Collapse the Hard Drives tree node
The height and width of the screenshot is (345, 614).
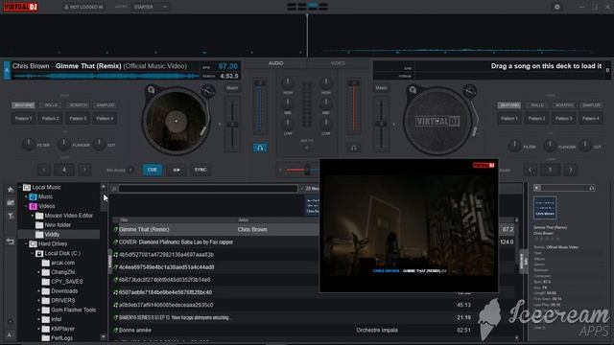pos(26,243)
